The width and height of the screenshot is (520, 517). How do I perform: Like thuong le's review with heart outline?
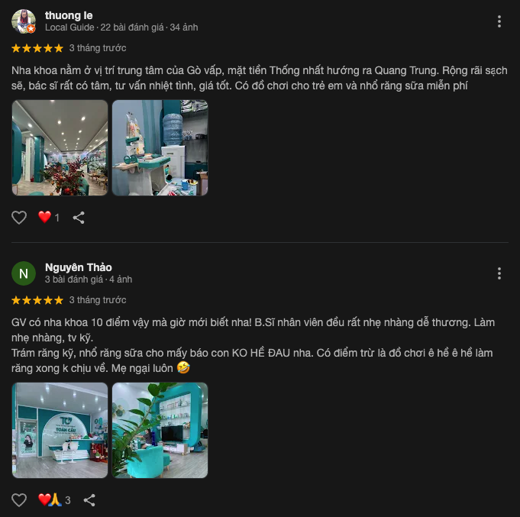(19, 218)
